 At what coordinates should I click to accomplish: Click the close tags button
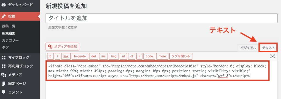pyautogui.click(x=181, y=56)
